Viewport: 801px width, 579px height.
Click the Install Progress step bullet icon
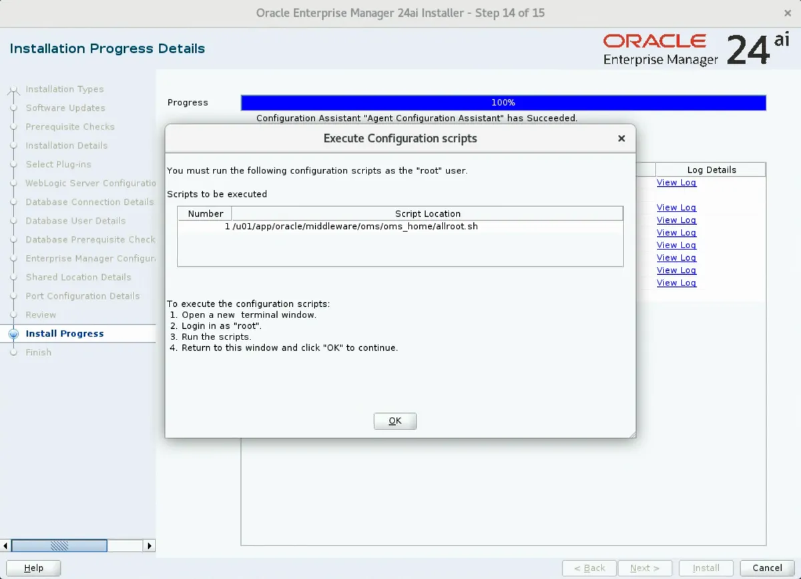pos(15,334)
